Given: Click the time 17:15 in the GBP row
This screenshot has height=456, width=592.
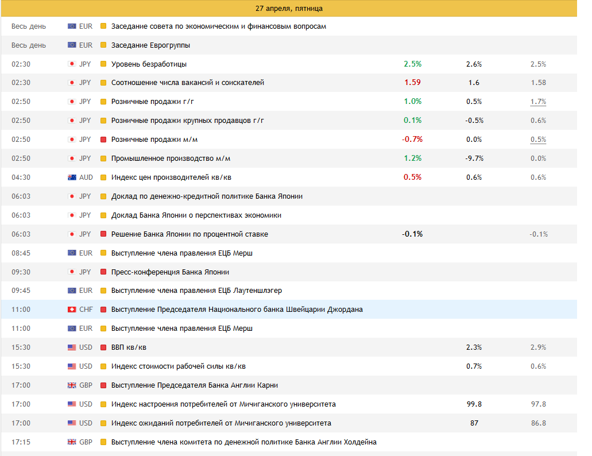Looking at the screenshot, I should 21,442.
